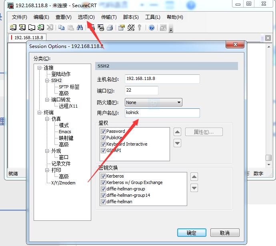Move authentication method down with arrow
Viewport: 276px width, 246px height.
177,143
